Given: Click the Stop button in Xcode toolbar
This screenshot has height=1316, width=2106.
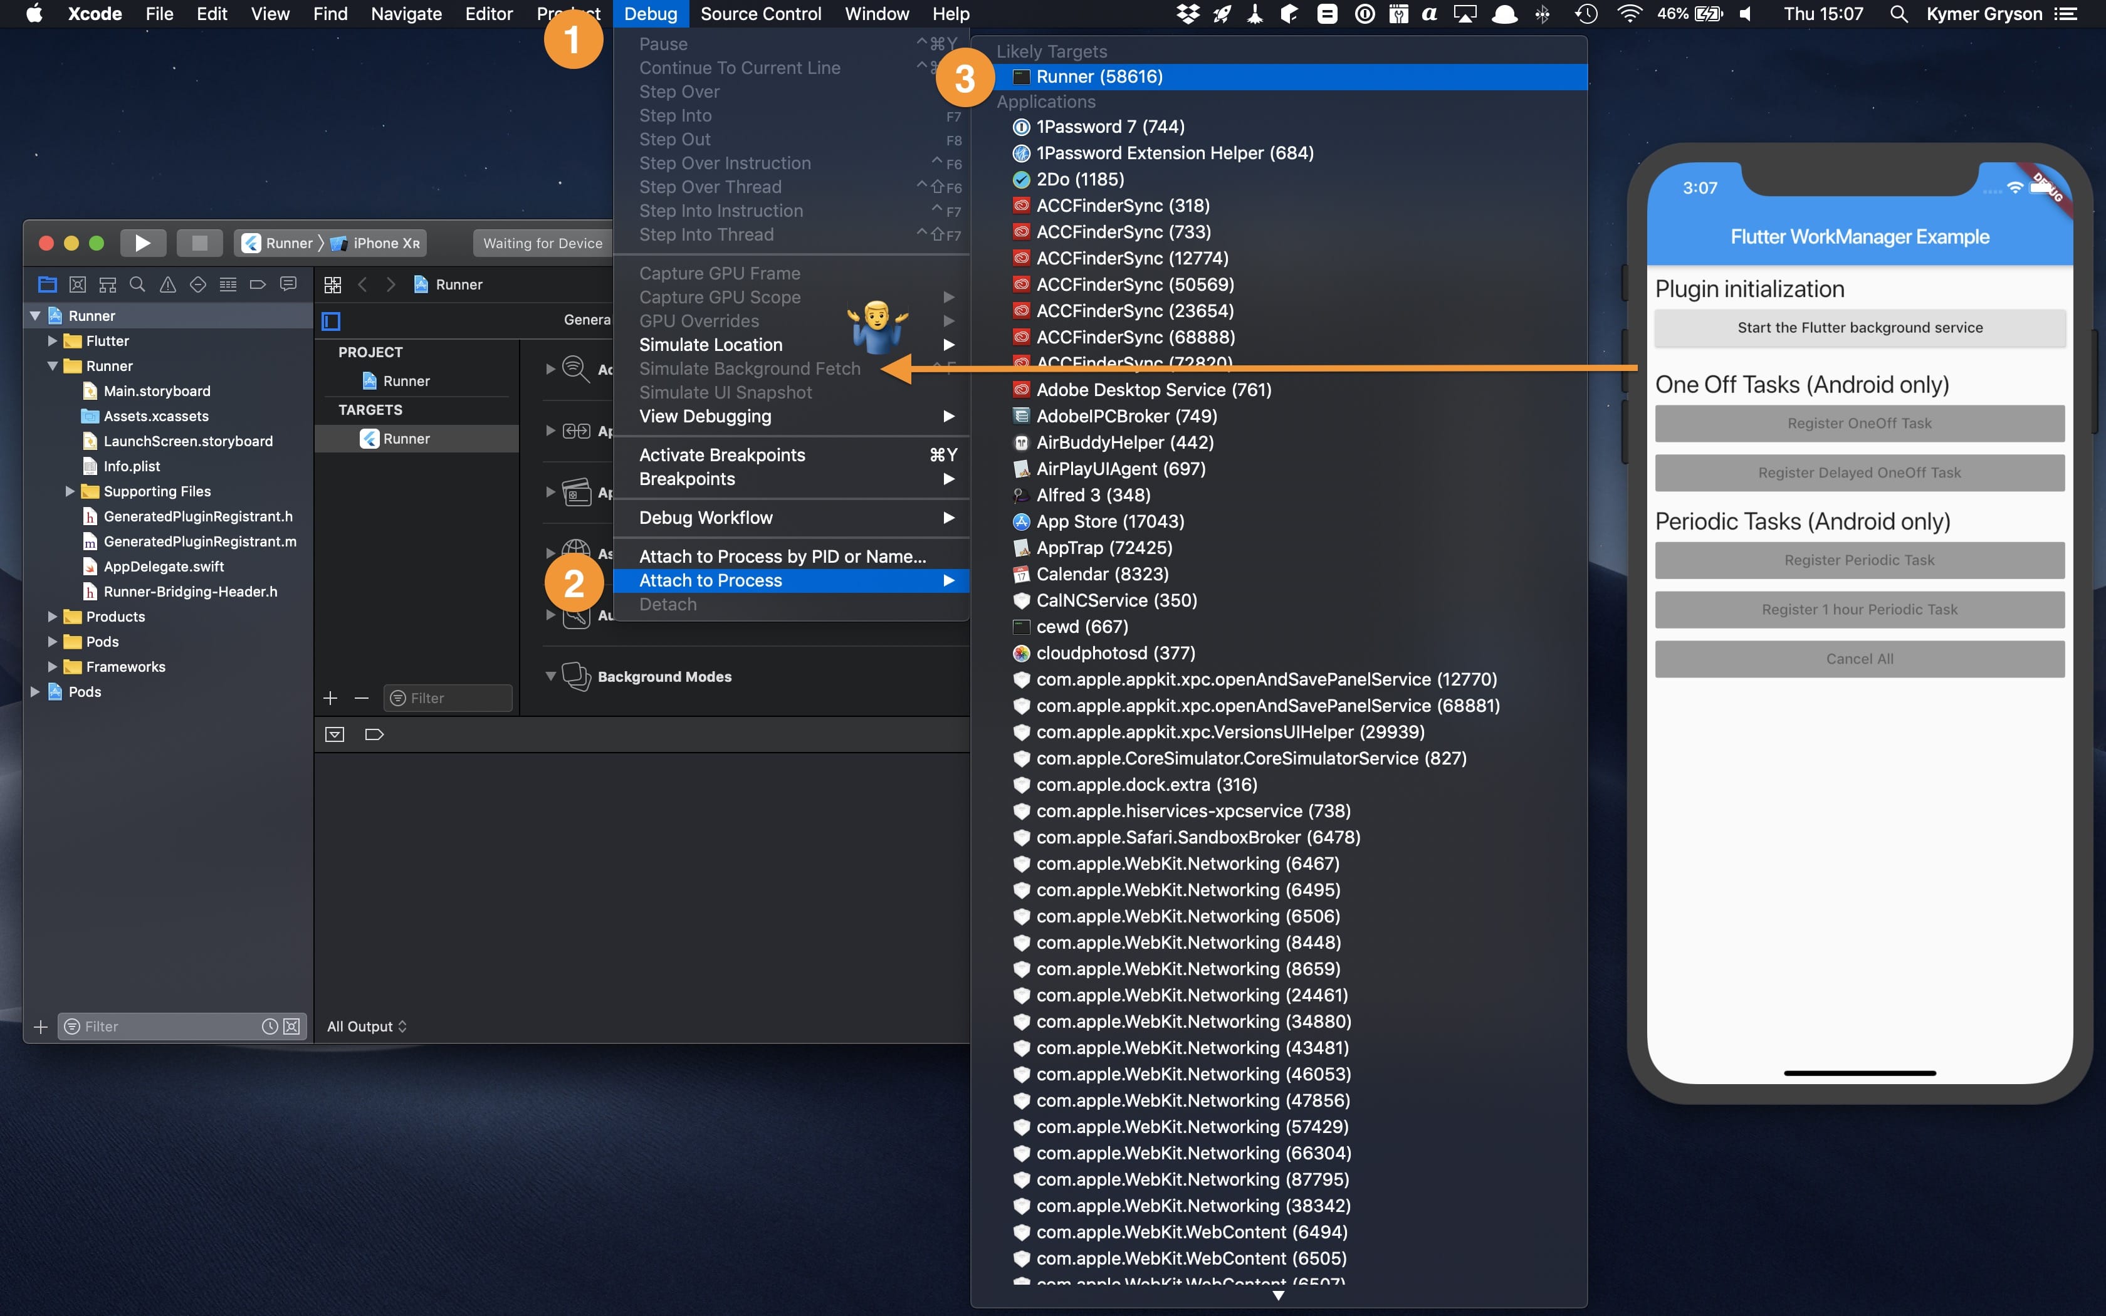Looking at the screenshot, I should tap(199, 243).
